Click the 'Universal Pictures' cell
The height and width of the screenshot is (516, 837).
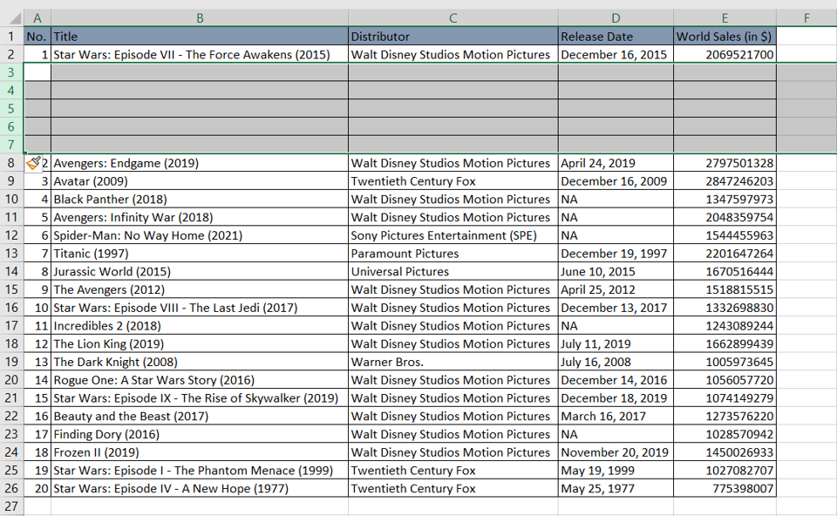(453, 272)
